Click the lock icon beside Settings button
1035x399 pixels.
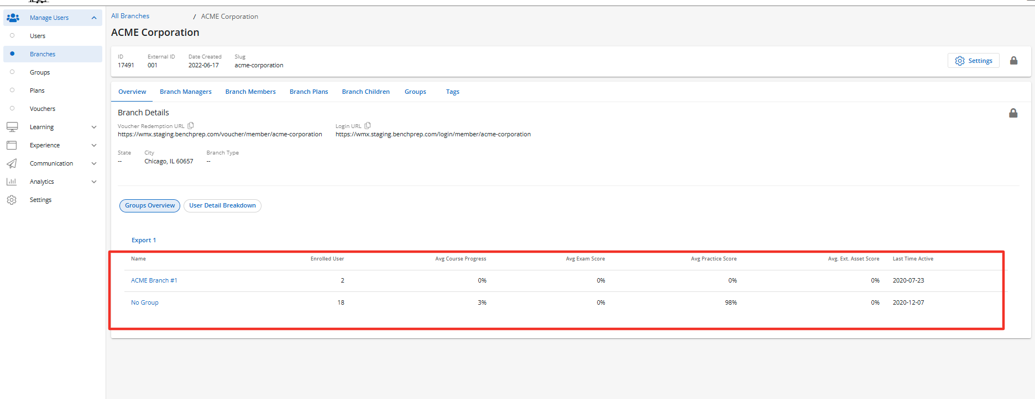click(1014, 61)
